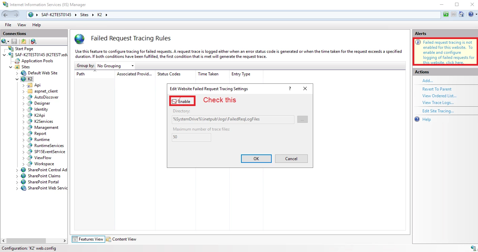Select Application Pools node

(x=37, y=61)
